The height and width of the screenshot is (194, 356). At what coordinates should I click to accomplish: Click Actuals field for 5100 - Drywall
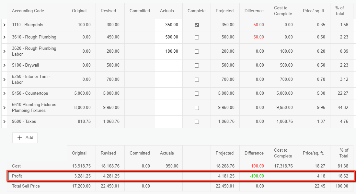click(x=169, y=65)
